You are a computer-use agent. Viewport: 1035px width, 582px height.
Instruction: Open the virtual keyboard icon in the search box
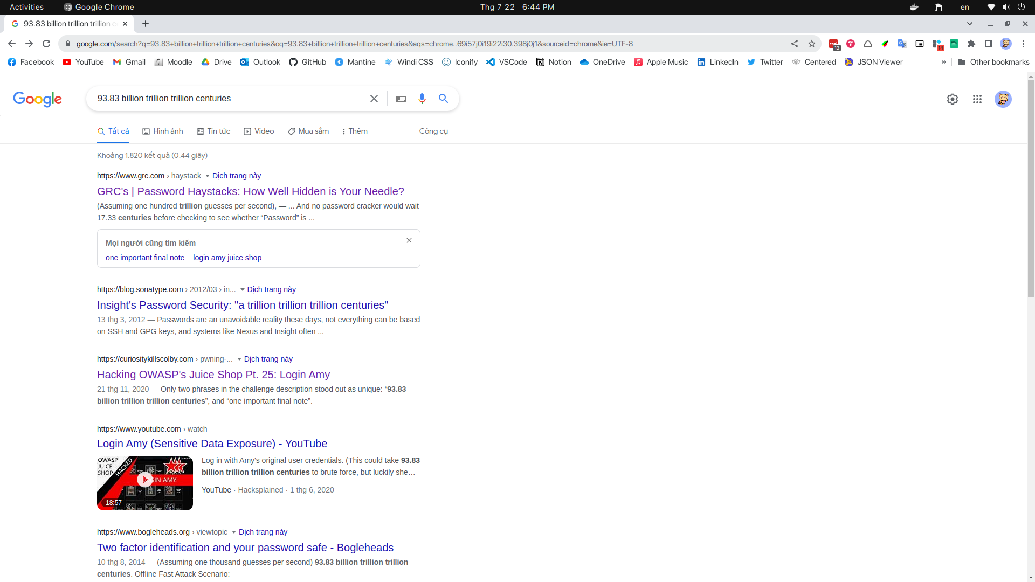tap(401, 99)
